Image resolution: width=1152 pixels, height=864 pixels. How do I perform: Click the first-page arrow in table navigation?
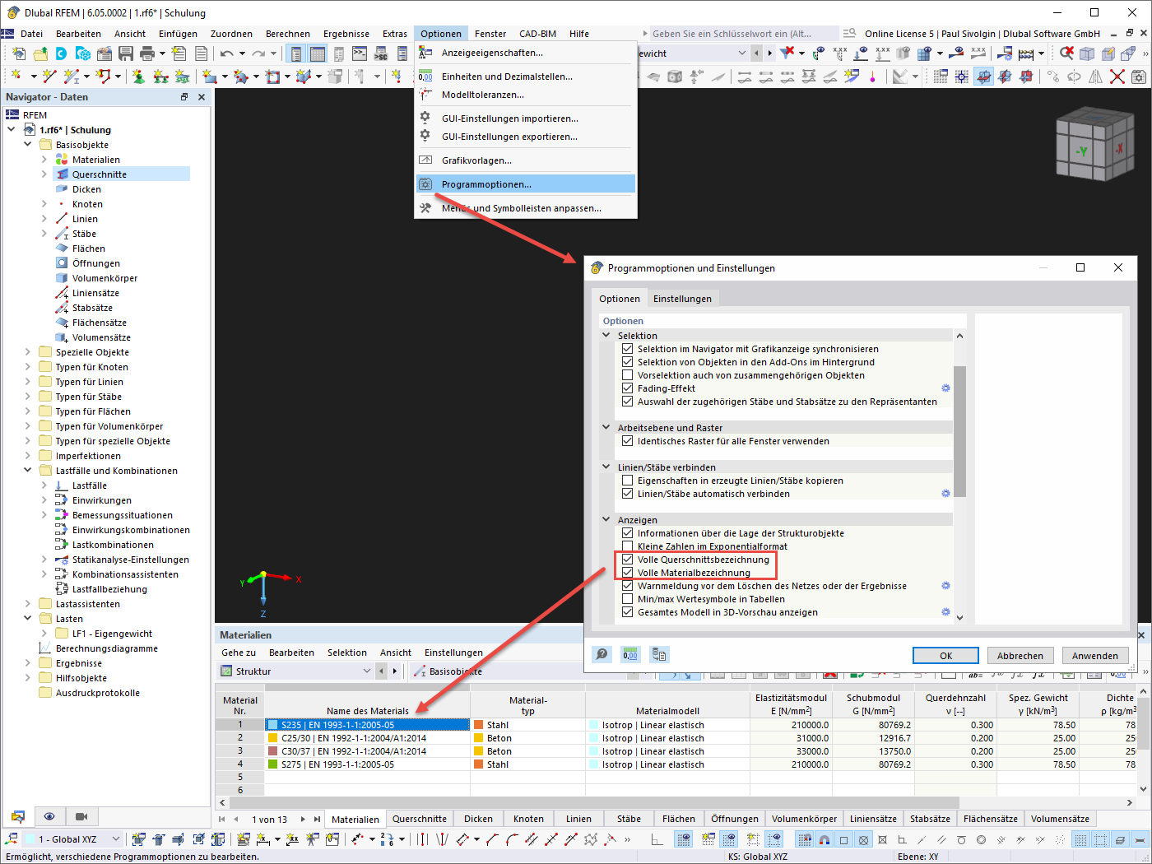tap(221, 820)
